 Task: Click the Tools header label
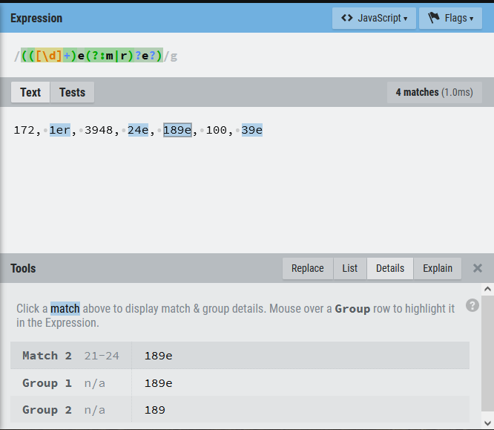tap(23, 268)
